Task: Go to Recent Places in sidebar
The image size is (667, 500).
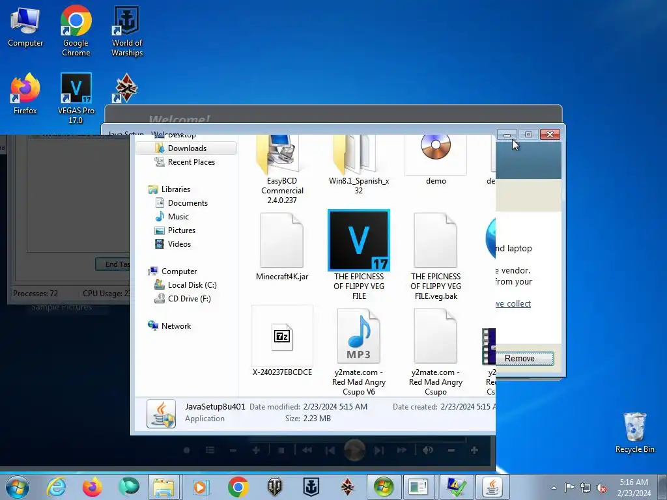Action: [x=191, y=162]
